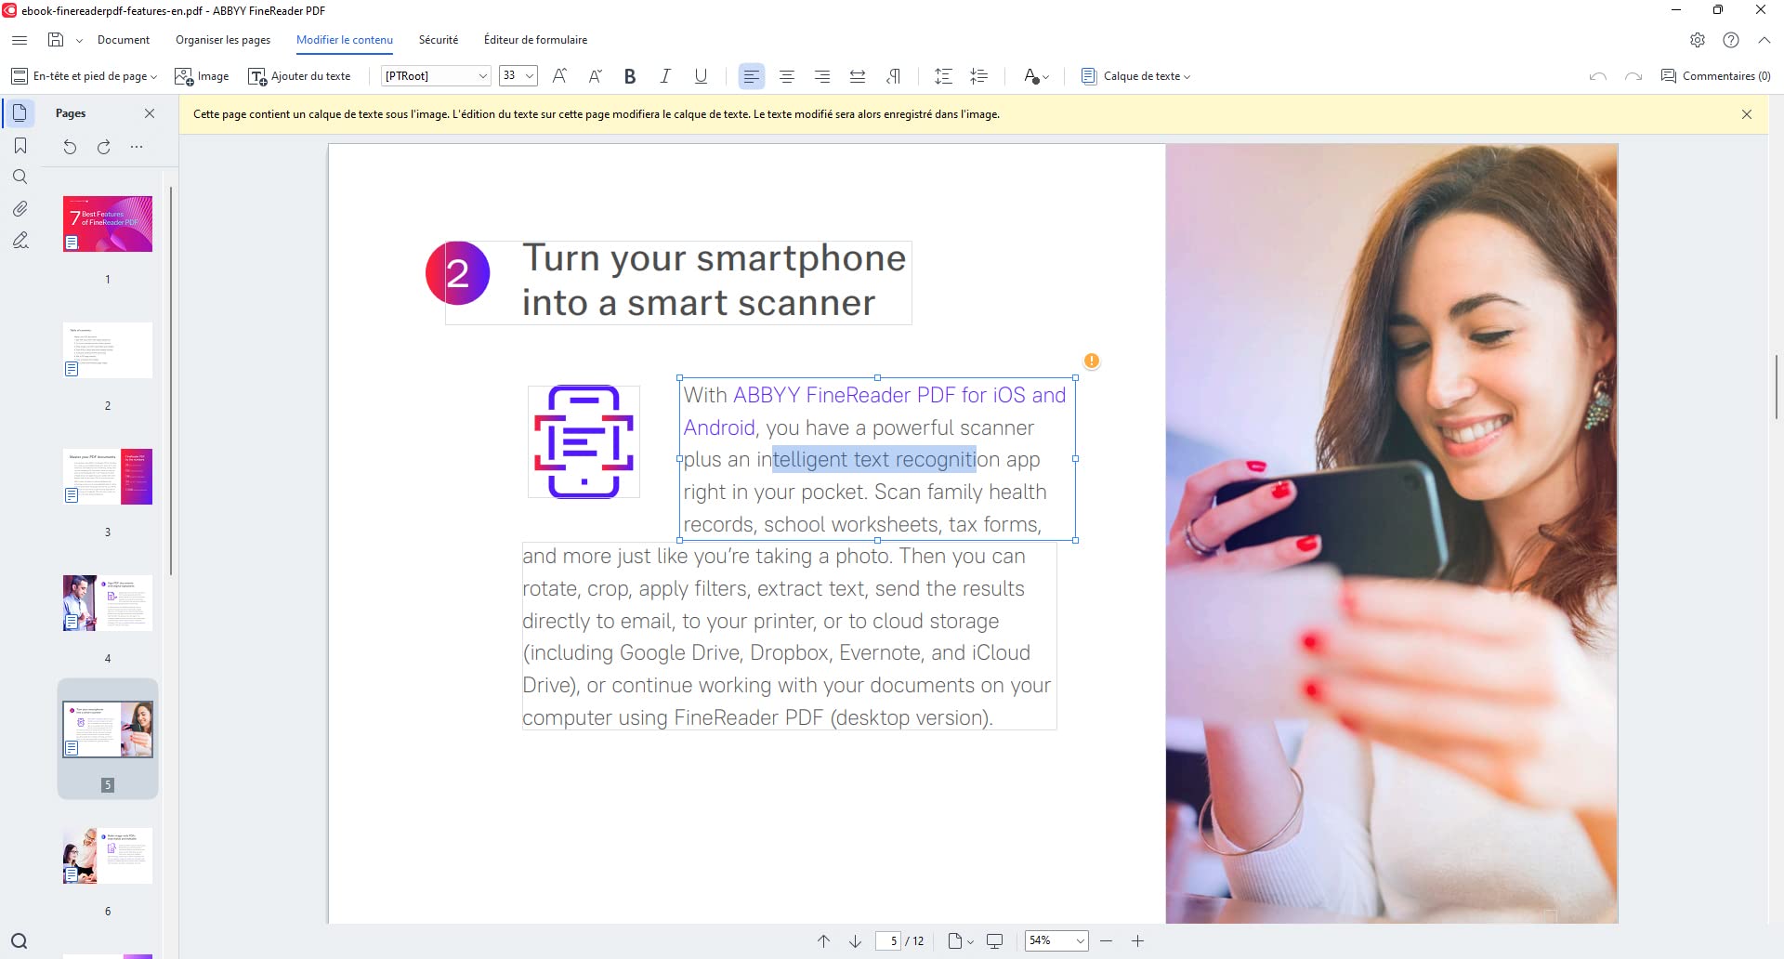Open the hamburger main menu
The image size is (1784, 959).
[x=20, y=40]
